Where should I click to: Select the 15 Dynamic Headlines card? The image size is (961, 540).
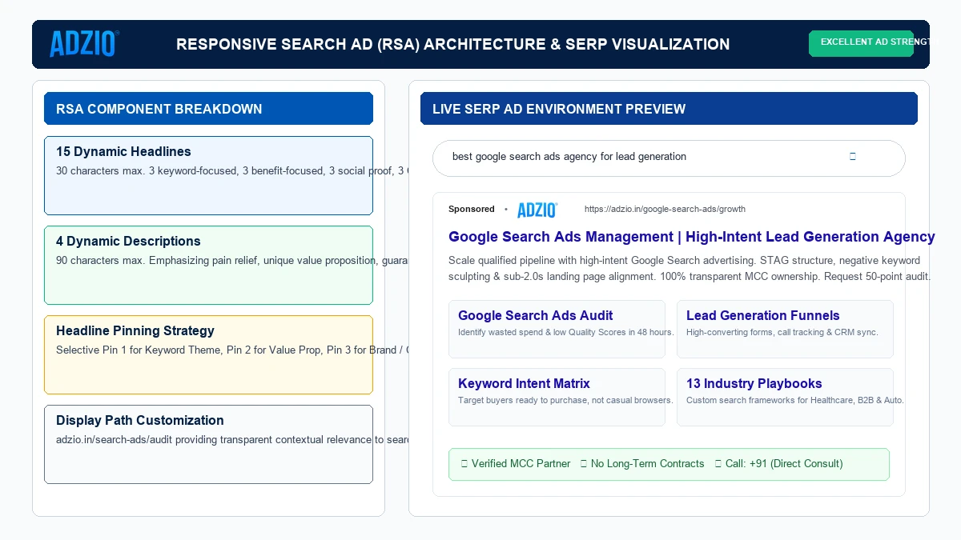208,175
